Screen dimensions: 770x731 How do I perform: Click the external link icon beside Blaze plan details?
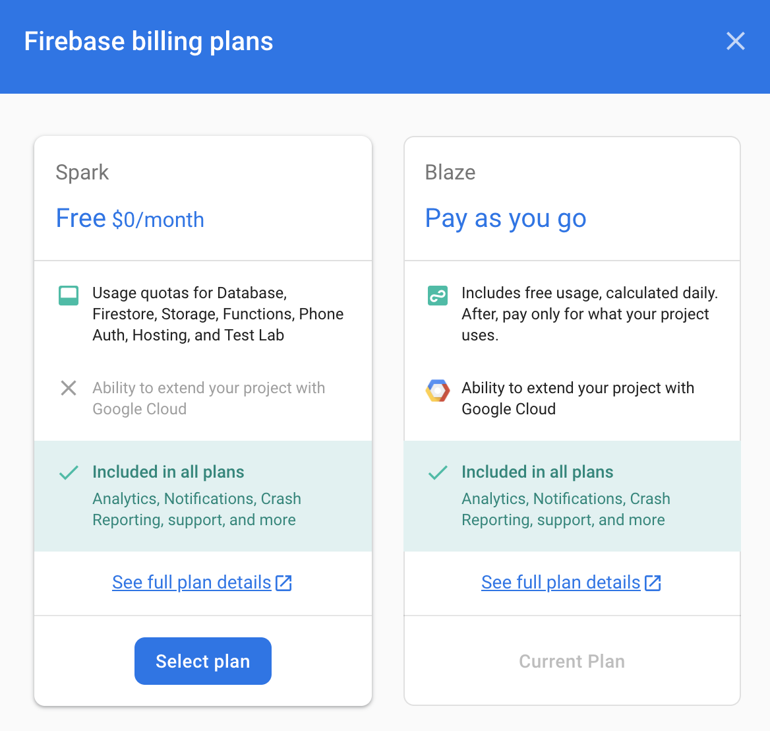point(653,582)
